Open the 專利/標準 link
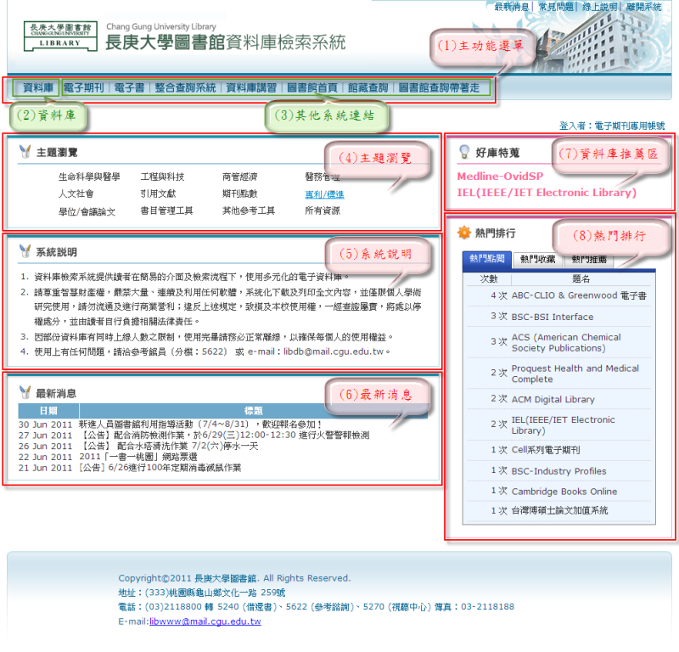Screen dimensions: 679x652 coord(324,194)
